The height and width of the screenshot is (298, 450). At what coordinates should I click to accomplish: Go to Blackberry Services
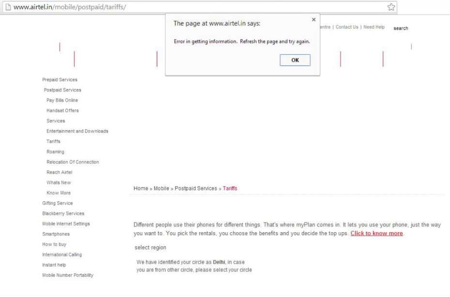(x=63, y=213)
